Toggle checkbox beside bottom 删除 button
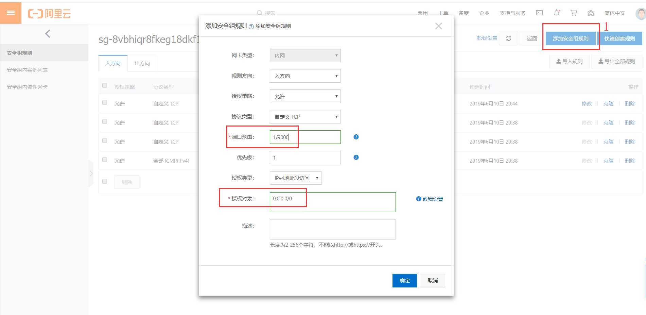 [x=105, y=181]
